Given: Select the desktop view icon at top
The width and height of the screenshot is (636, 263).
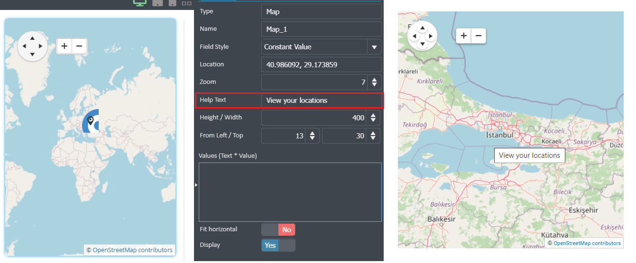Looking at the screenshot, I should [x=140, y=3].
